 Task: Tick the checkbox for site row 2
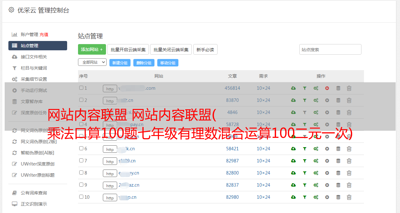click(81, 100)
